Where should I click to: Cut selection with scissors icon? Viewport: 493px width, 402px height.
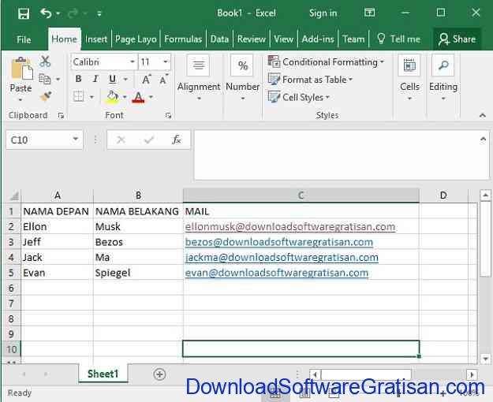[x=45, y=61]
